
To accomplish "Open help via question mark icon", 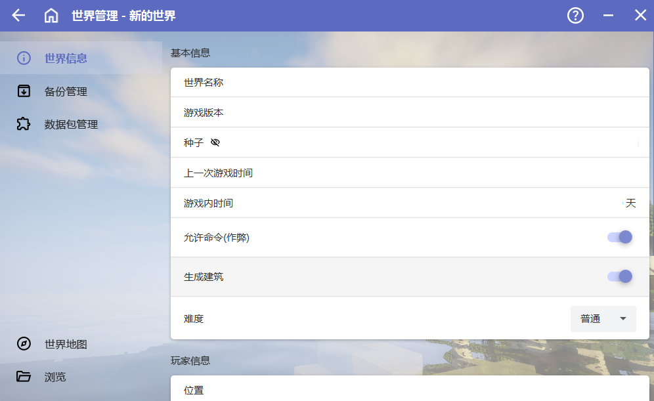I will pyautogui.click(x=575, y=16).
